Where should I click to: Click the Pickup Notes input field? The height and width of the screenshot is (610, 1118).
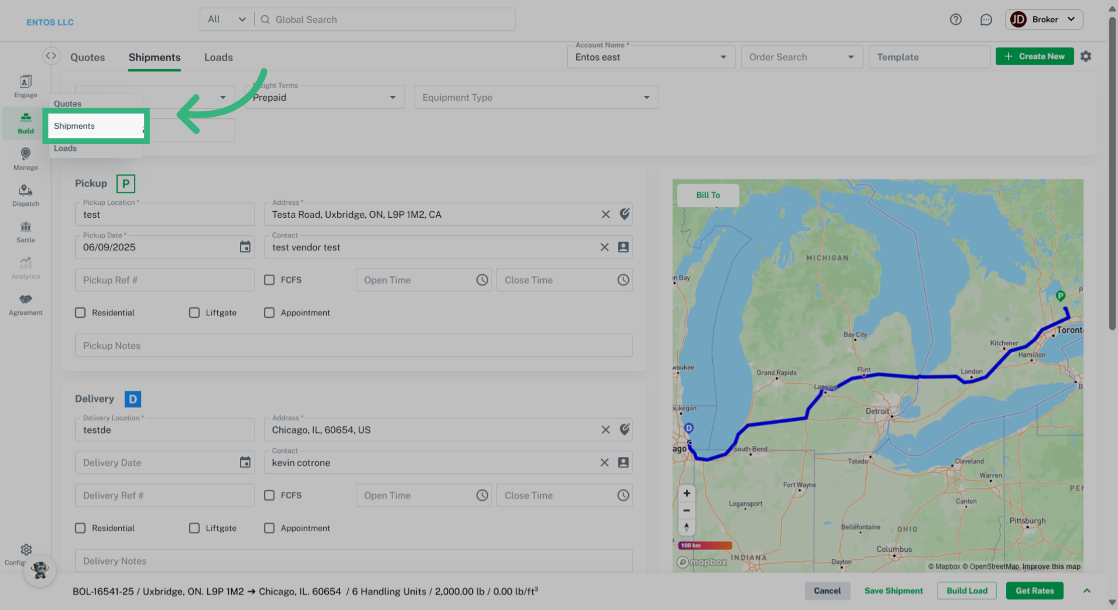coord(353,346)
